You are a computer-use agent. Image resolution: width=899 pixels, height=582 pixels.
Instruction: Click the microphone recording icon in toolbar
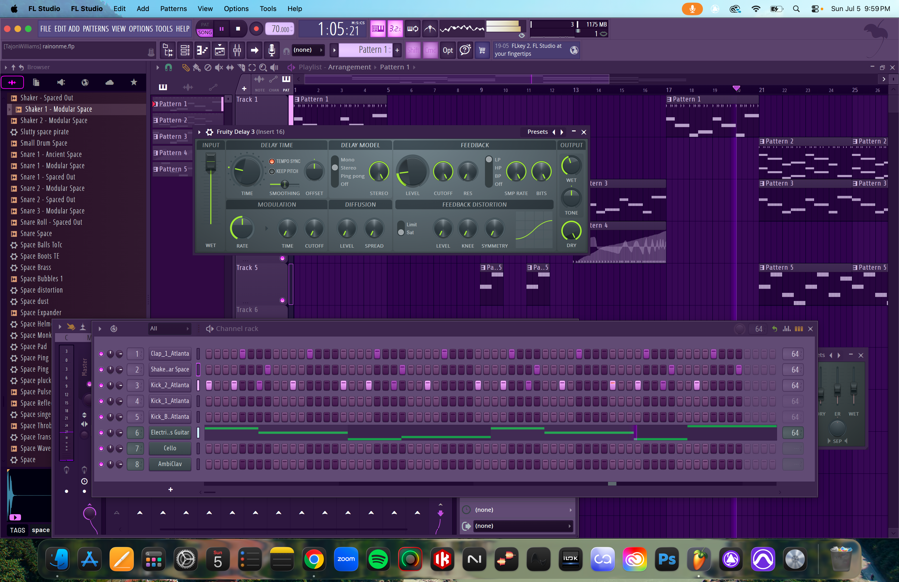[x=272, y=50]
